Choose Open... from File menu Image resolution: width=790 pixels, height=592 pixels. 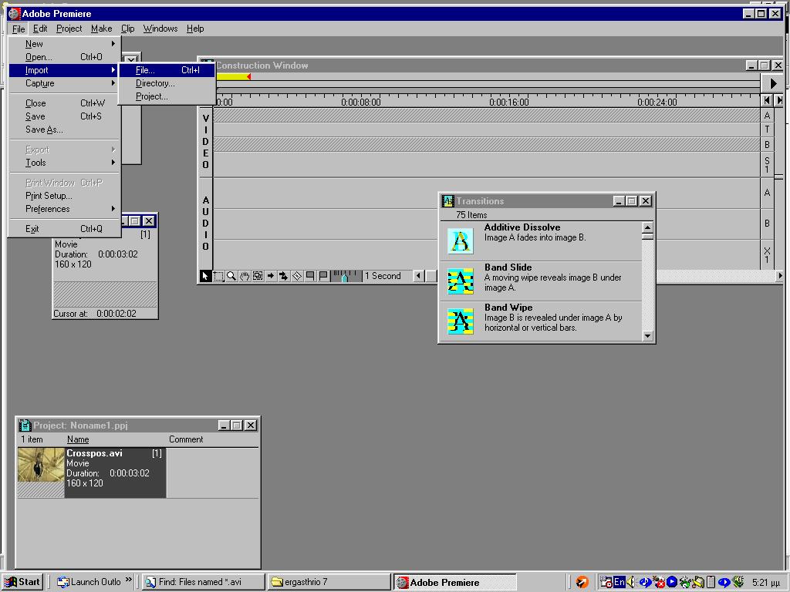point(65,57)
